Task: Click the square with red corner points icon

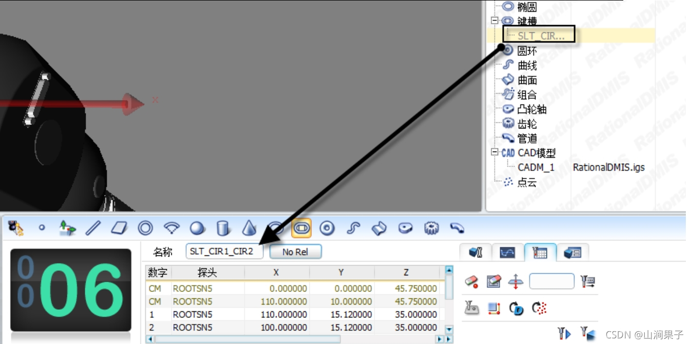Action: pyautogui.click(x=494, y=308)
